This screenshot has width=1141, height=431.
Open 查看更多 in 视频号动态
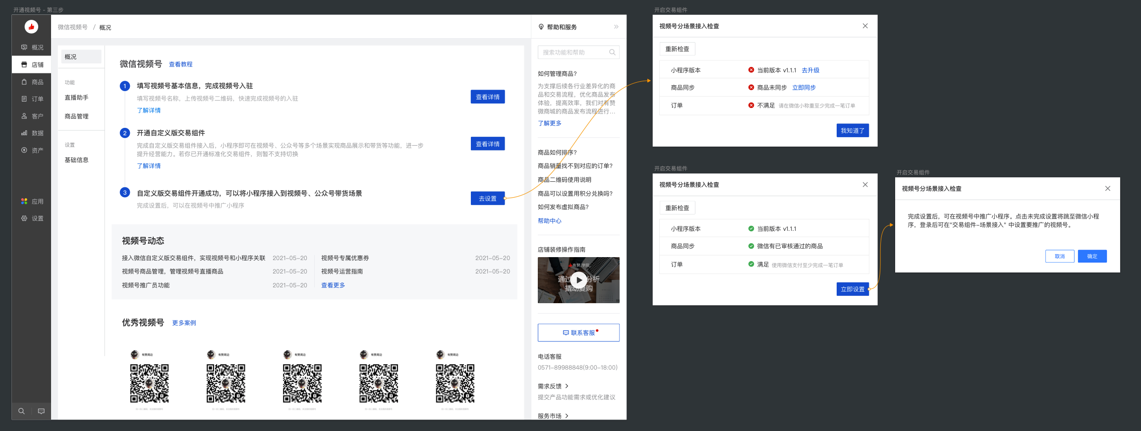[333, 285]
